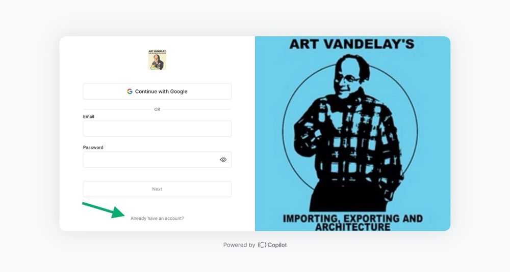Click the Email field label

[x=88, y=116]
